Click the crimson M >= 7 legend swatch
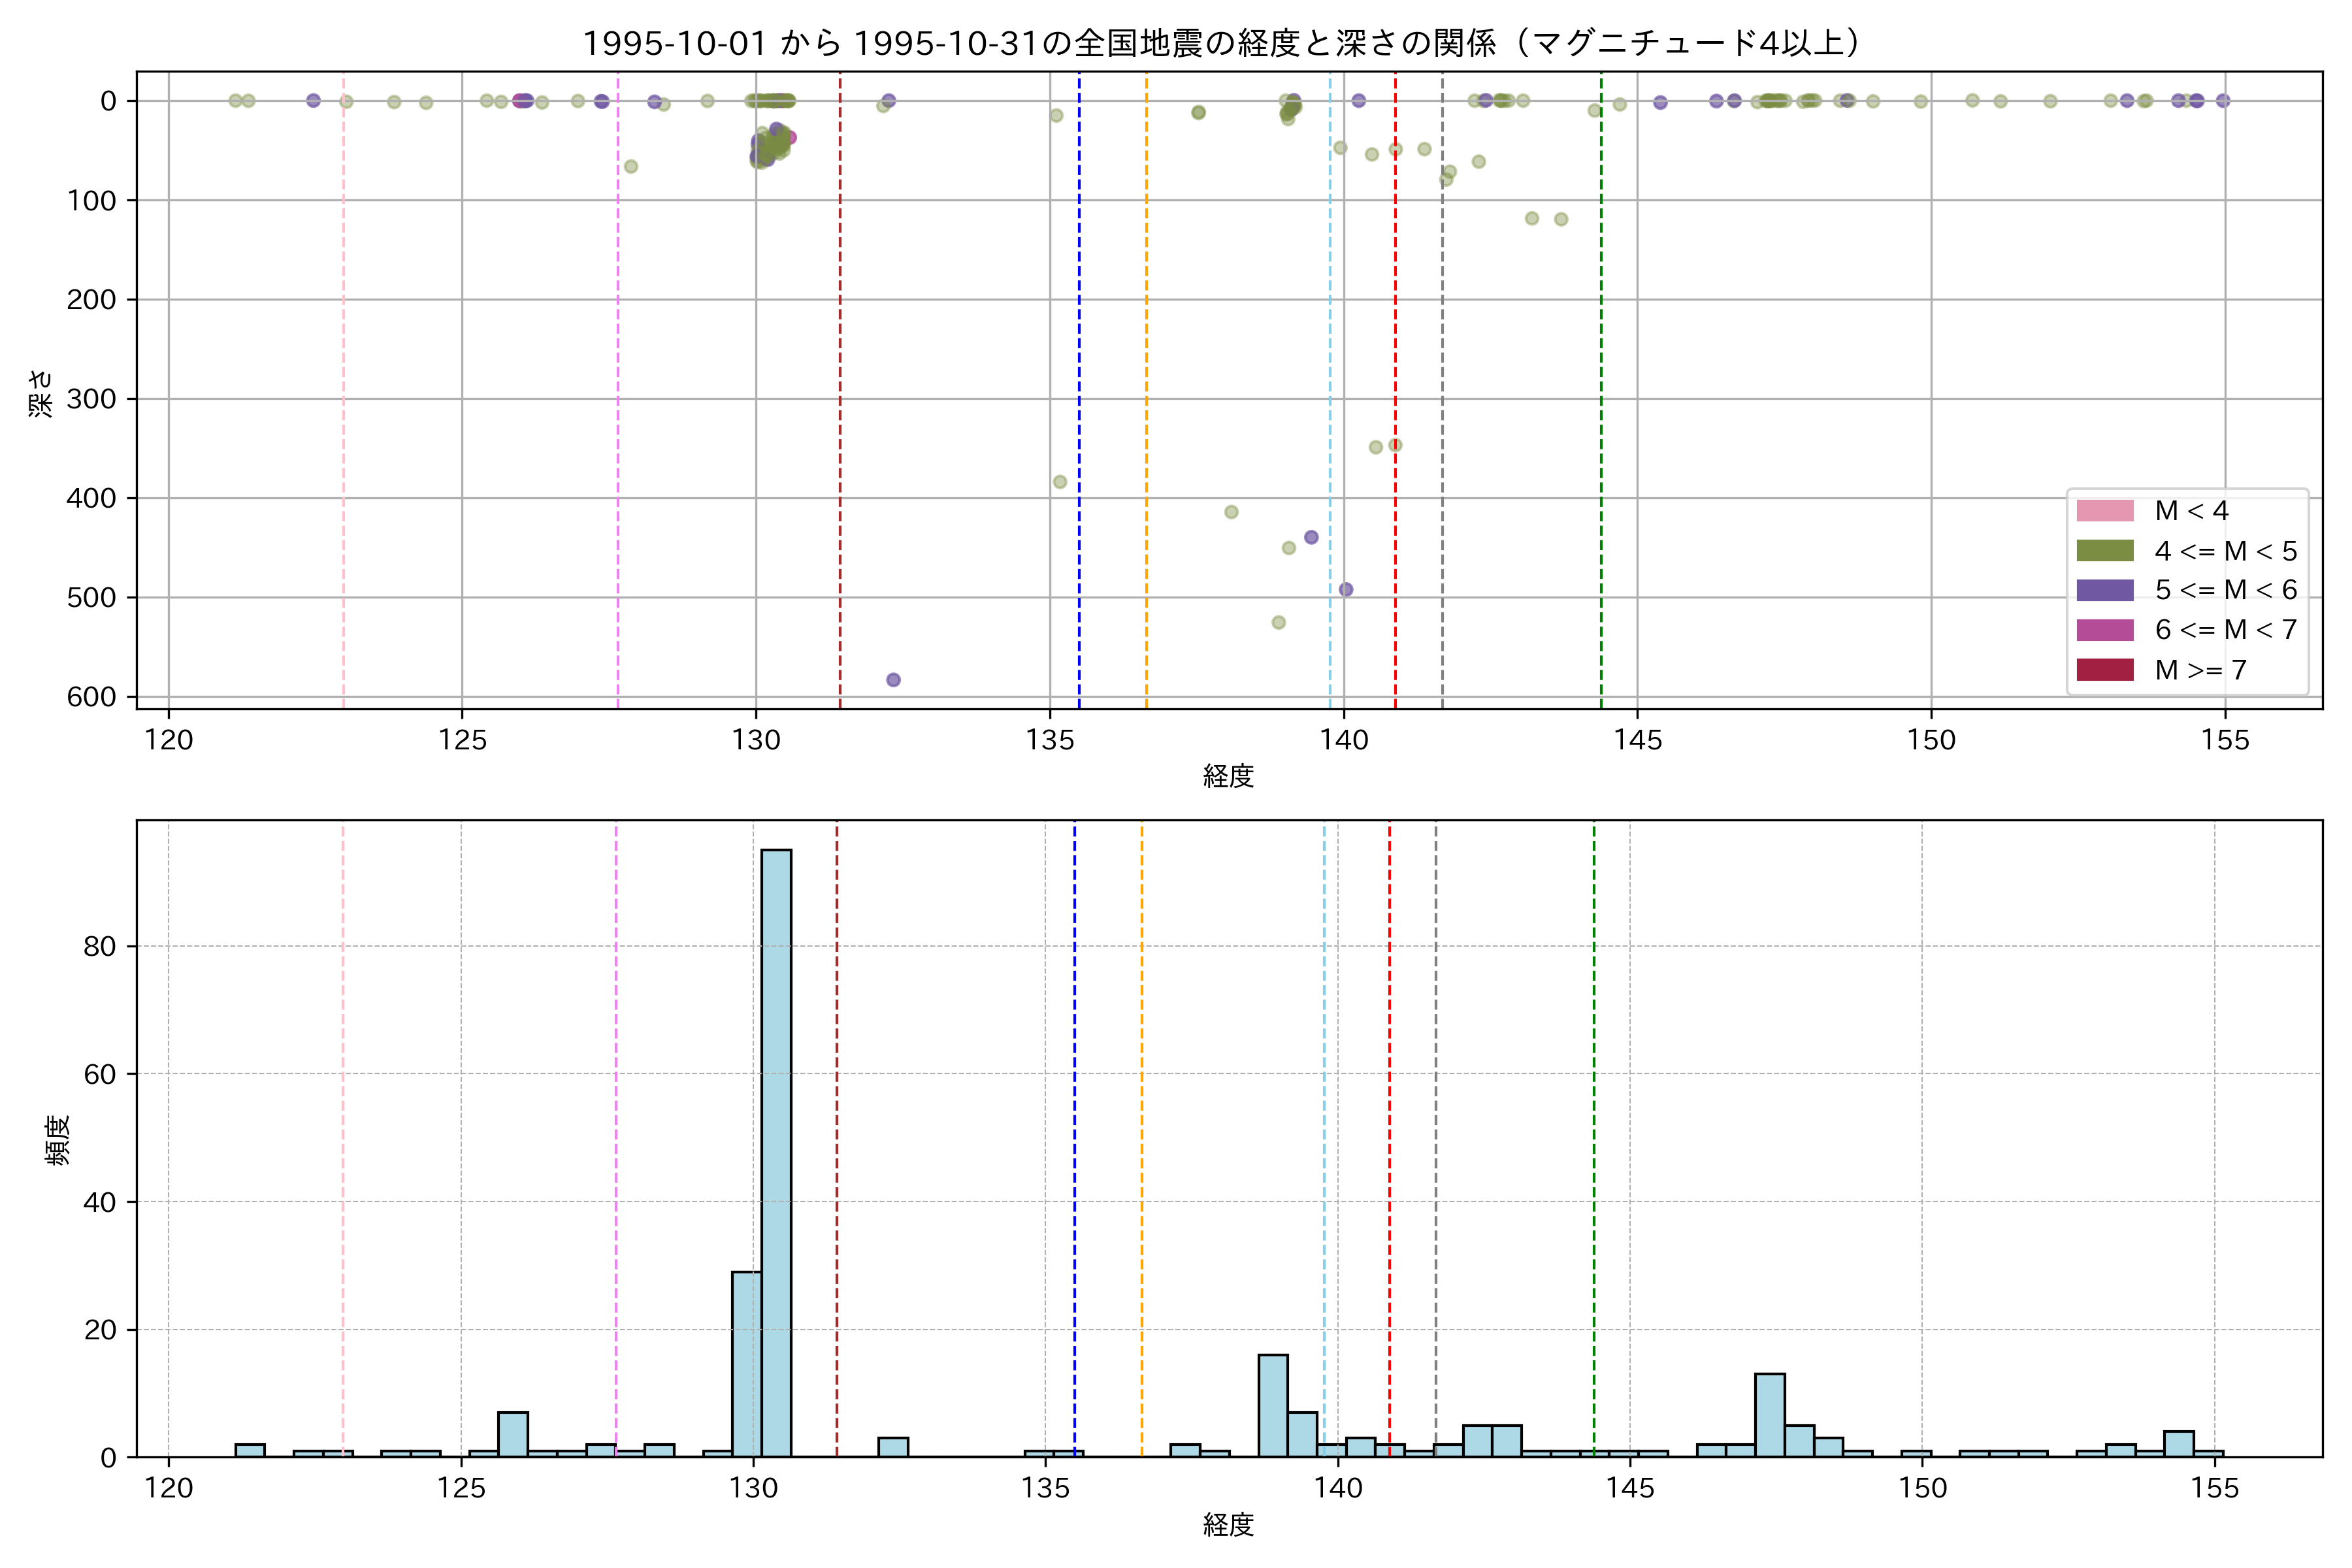The image size is (2352, 1568). pyautogui.click(x=2104, y=670)
